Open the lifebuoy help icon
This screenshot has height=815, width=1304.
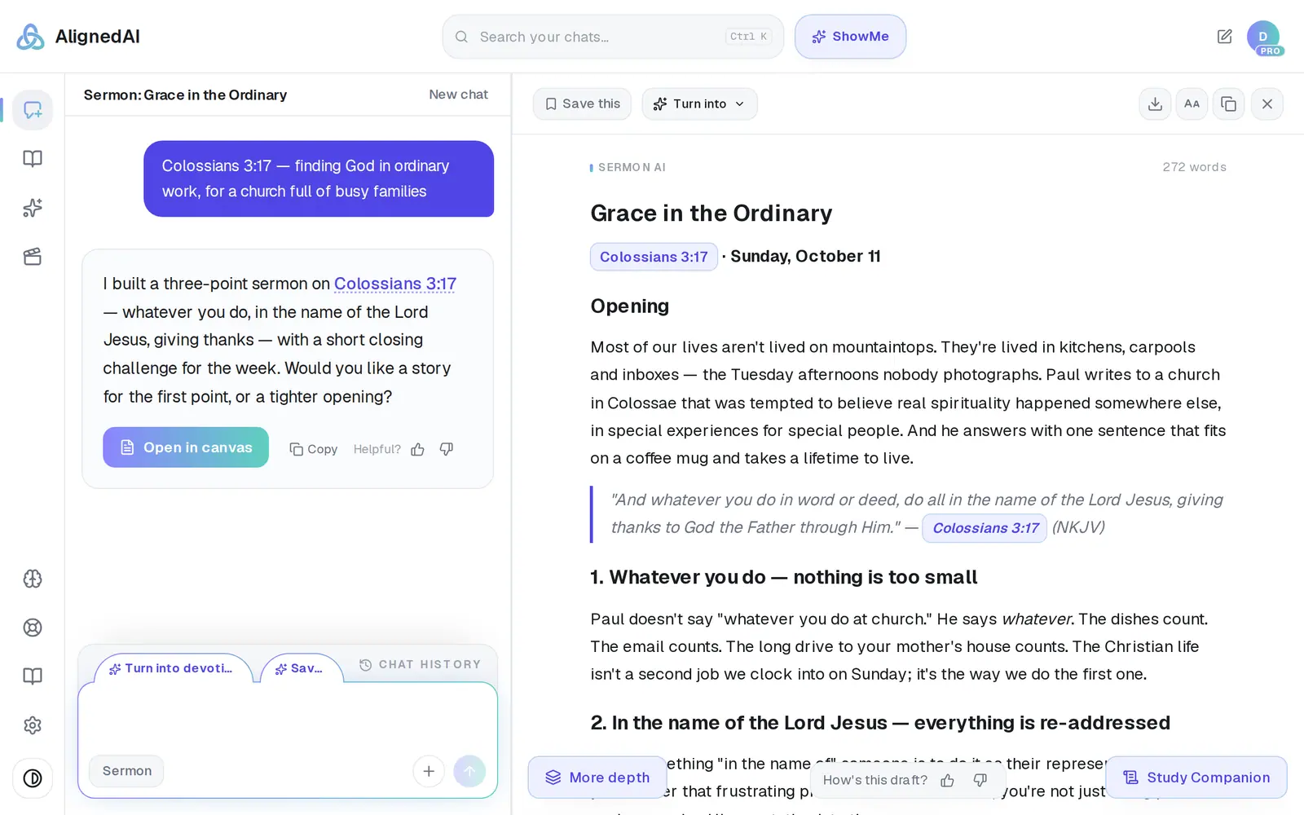point(33,628)
